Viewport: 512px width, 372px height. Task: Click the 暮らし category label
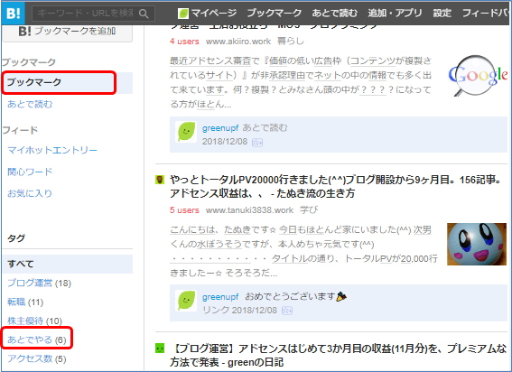pos(290,42)
